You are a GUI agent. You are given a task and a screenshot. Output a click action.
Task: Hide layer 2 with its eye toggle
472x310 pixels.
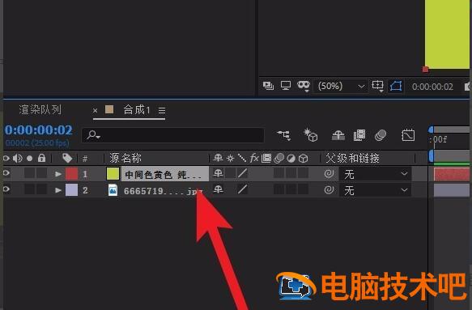pos(6,189)
